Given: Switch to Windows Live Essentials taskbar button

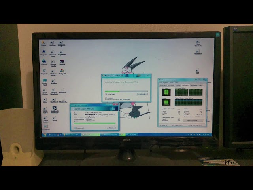Looking at the screenshot, I should (129, 135).
